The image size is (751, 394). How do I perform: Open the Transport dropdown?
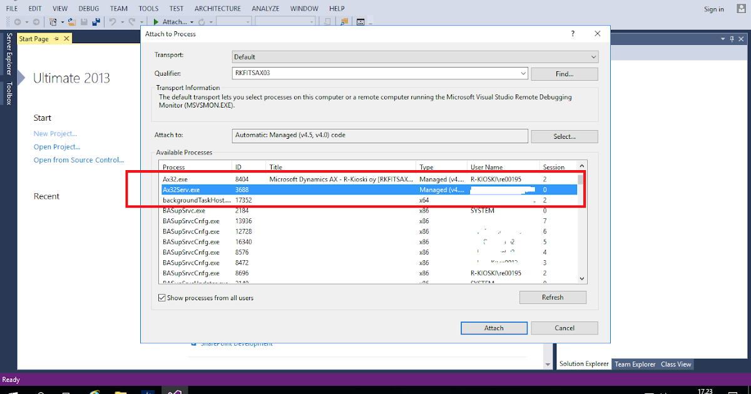coord(593,57)
